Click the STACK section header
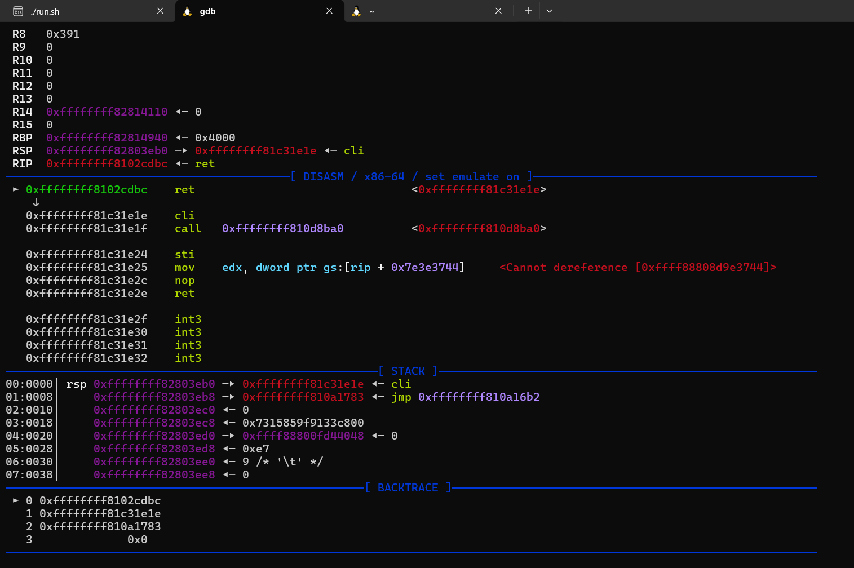Image resolution: width=854 pixels, height=568 pixels. 408,370
